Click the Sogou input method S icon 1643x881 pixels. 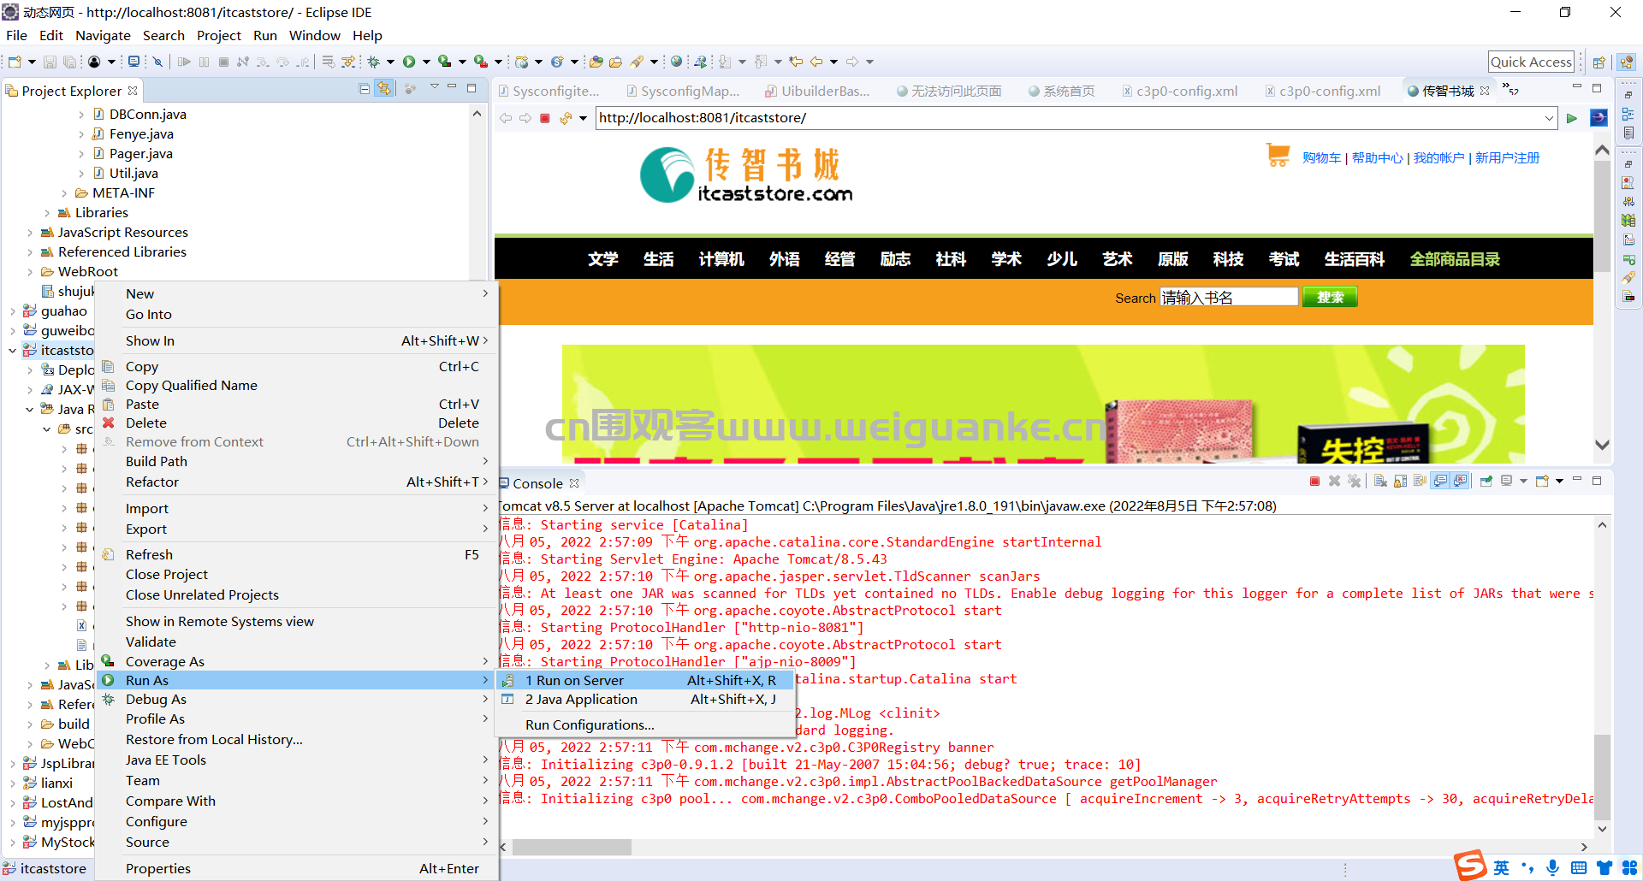(1471, 866)
